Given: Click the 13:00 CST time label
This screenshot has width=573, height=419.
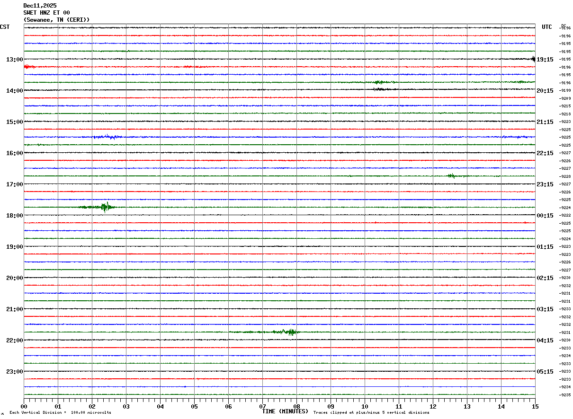Looking at the screenshot, I should pos(14,60).
